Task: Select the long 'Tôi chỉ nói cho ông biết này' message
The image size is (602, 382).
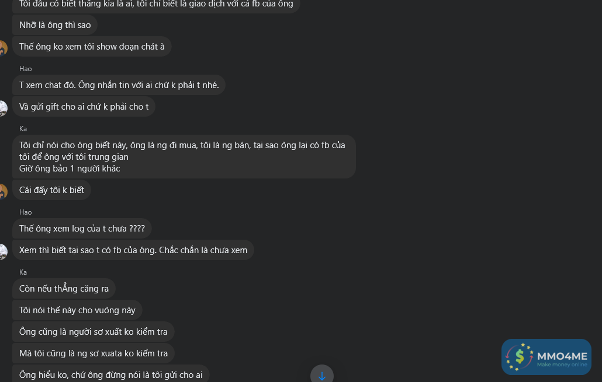Action: click(x=184, y=156)
